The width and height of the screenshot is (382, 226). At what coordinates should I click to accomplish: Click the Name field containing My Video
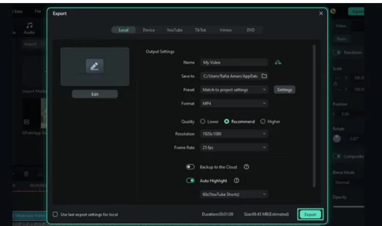click(234, 62)
